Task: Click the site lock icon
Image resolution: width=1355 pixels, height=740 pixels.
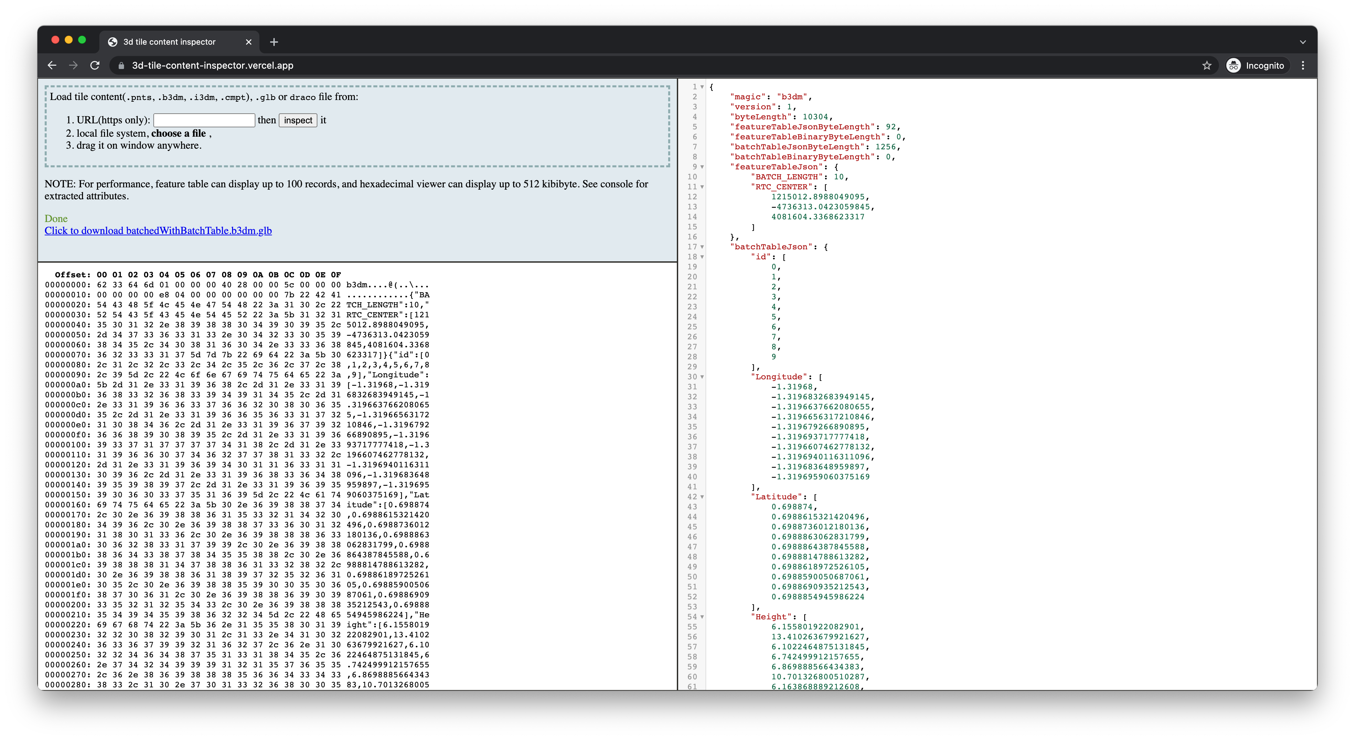Action: 121,66
